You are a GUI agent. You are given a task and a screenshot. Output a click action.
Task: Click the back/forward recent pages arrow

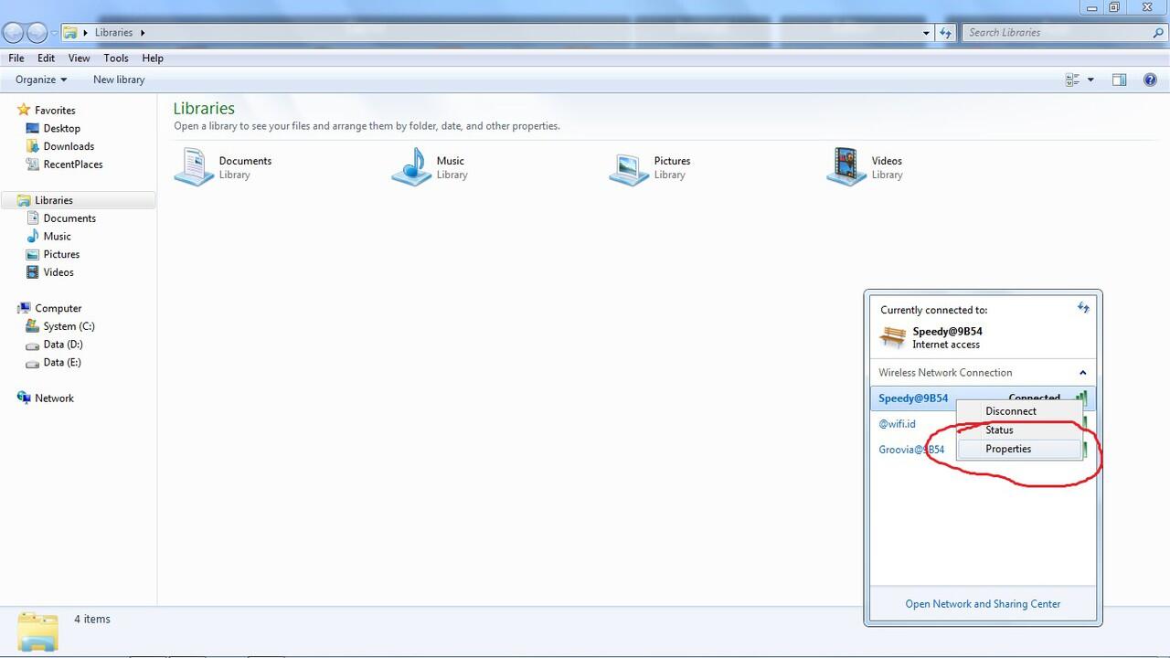point(55,33)
